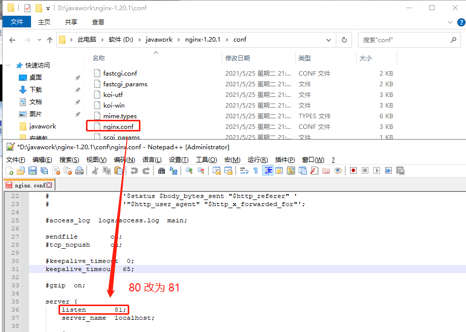Open 下载 in the quick access sidebar

36,90
